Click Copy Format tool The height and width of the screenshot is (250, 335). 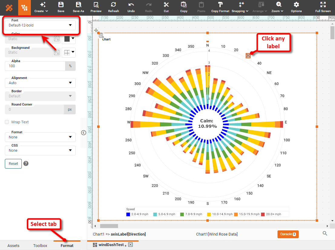pyautogui.click(x=220, y=8)
